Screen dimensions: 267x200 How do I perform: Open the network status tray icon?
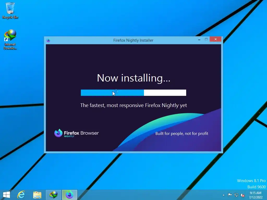coord(236,195)
